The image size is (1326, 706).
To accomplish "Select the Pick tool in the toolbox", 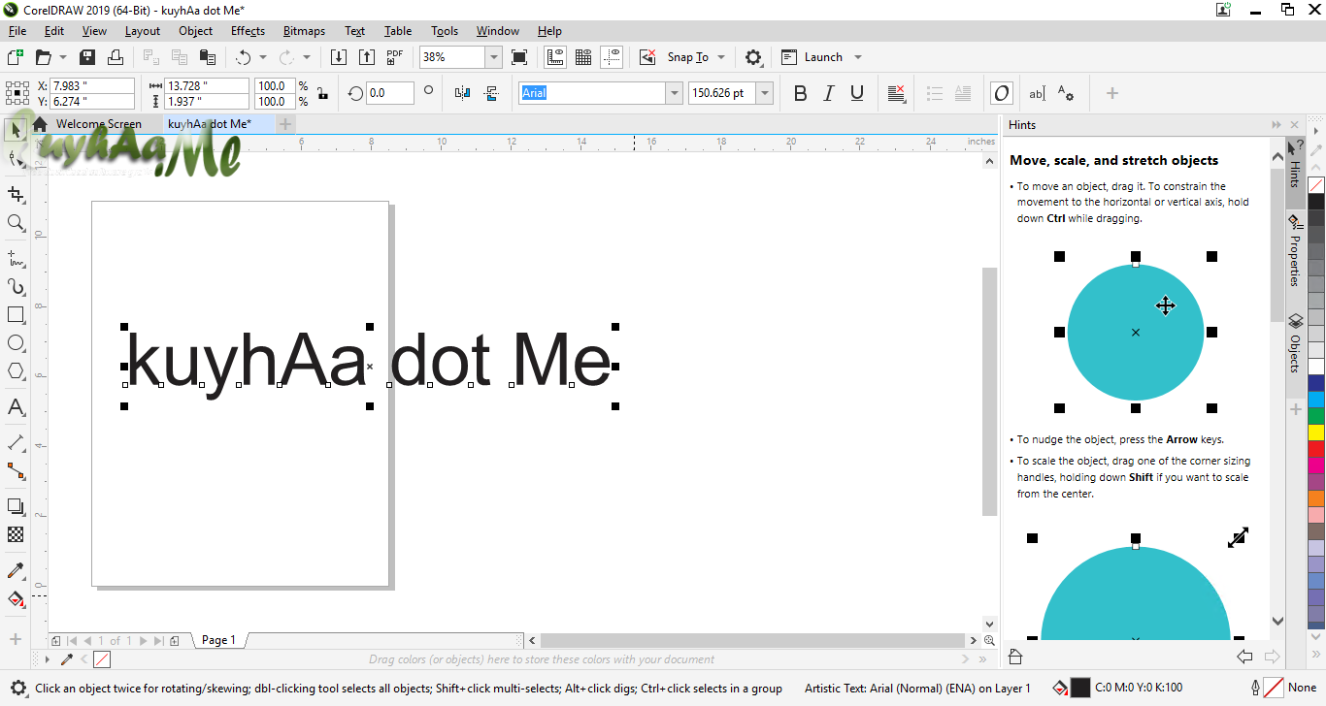I will (16, 128).
